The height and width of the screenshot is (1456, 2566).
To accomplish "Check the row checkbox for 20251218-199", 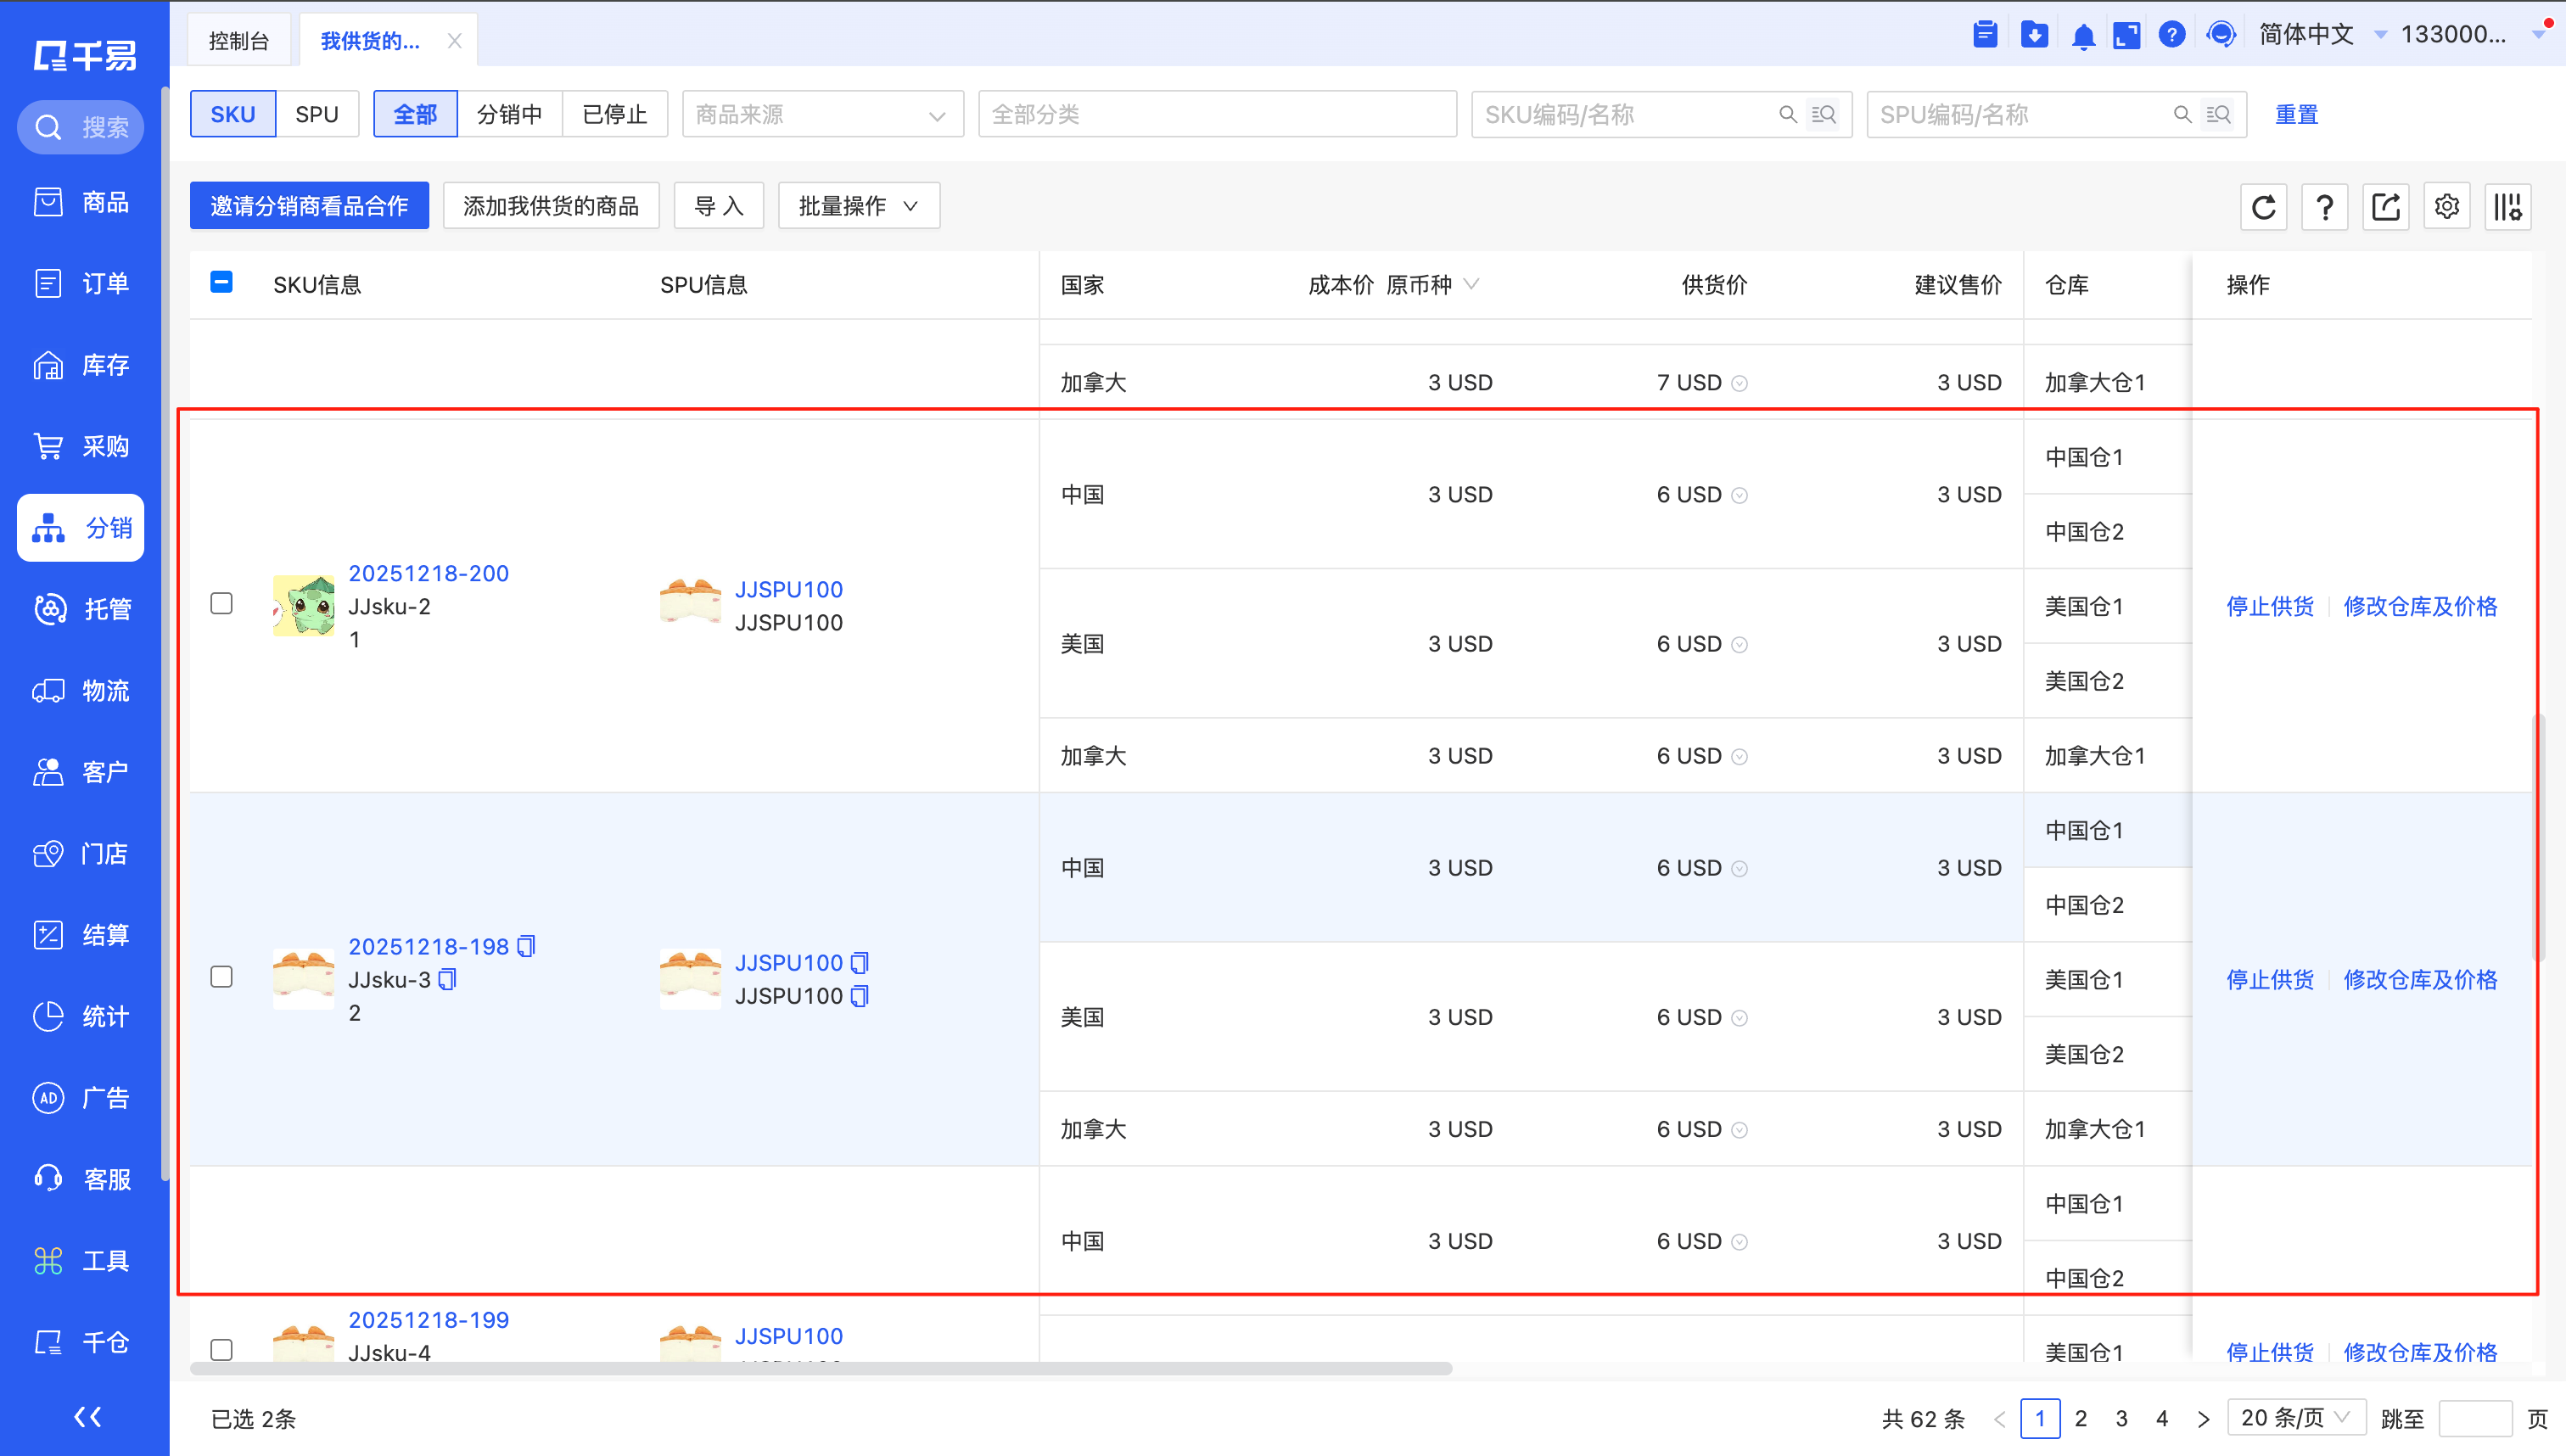I will (x=222, y=1349).
